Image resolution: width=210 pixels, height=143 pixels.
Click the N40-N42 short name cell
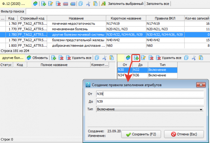coord(126,40)
